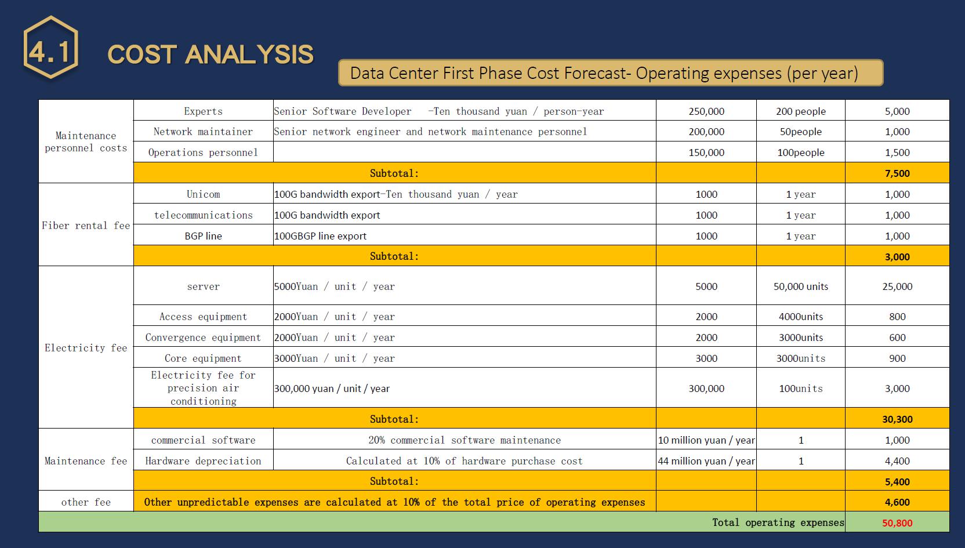Select the Network maintainer cell
Image resolution: width=965 pixels, height=548 pixels.
click(x=203, y=132)
